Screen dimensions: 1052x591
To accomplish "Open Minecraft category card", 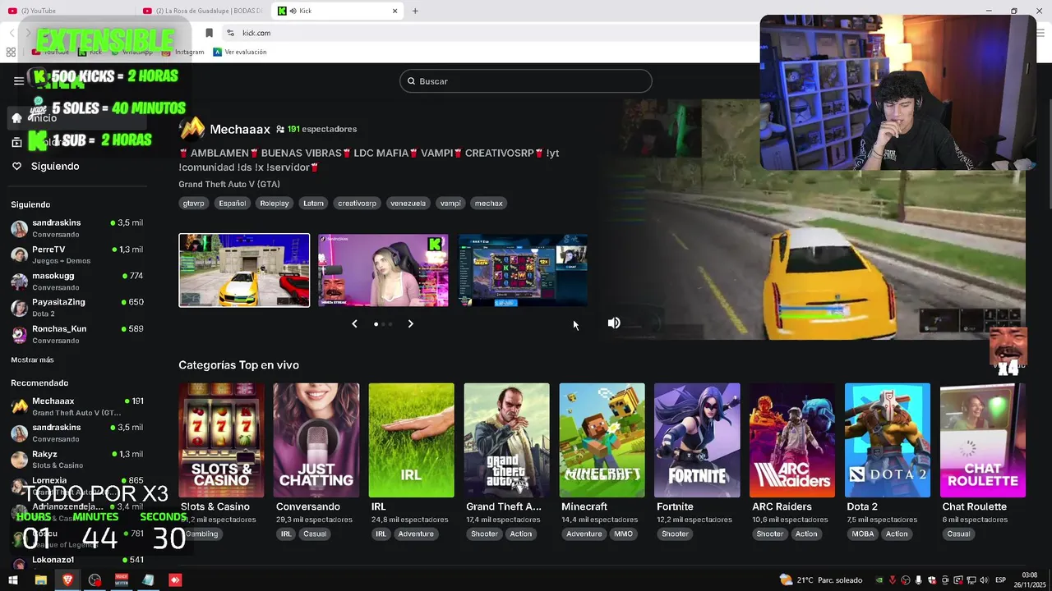I will point(602,440).
